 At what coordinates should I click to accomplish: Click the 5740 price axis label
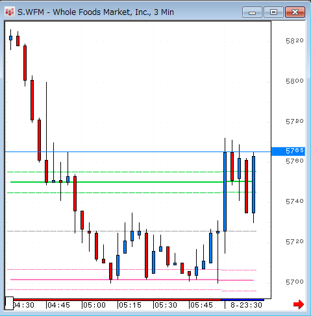[295, 202]
